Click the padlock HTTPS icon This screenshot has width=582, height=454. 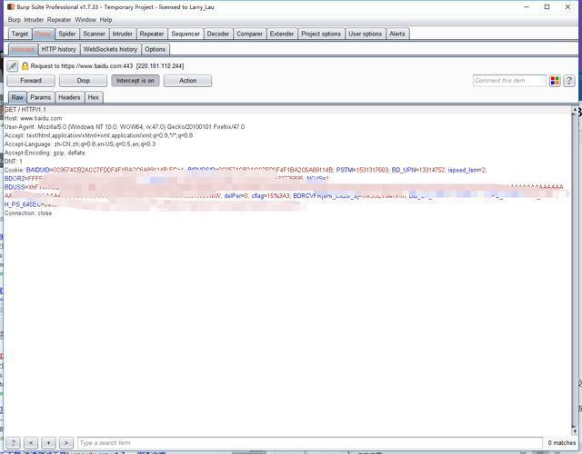(25, 66)
